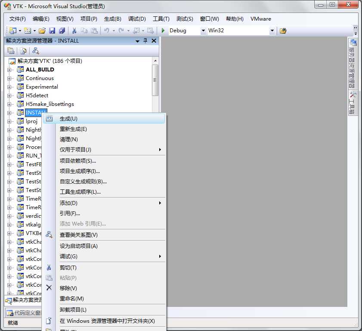Open the Code Definition Window bottom tab

coord(24,313)
